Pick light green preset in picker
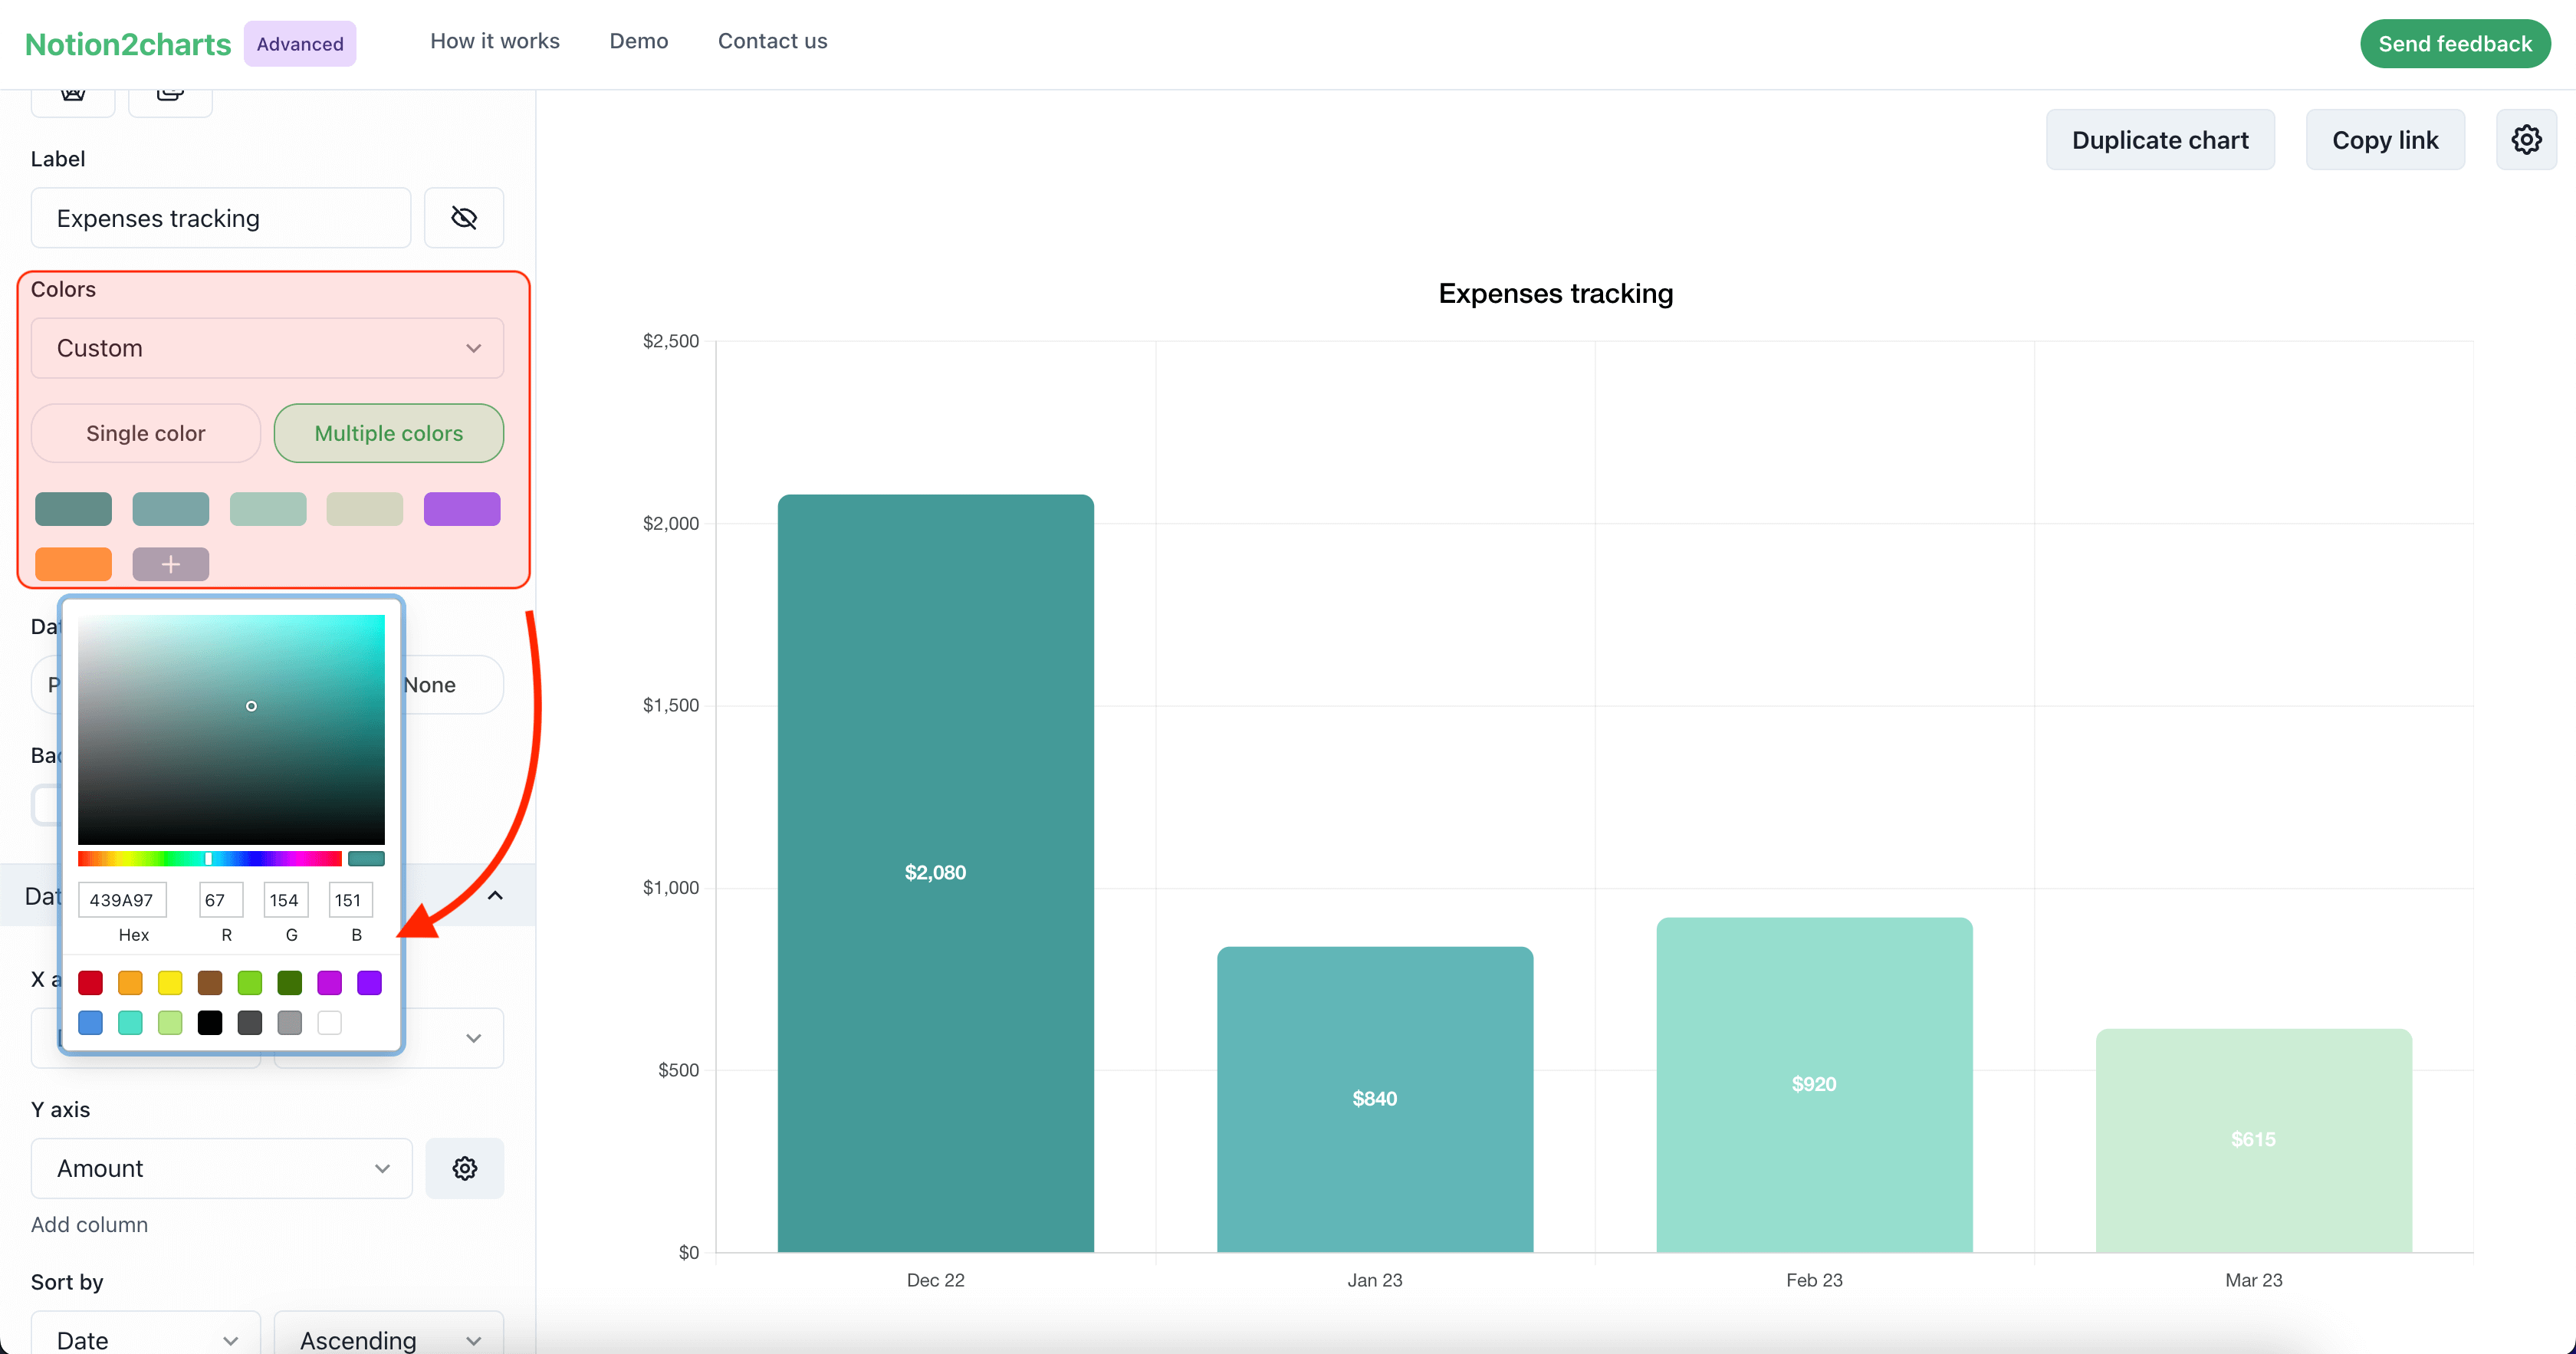The image size is (2576, 1354). coord(250,983)
